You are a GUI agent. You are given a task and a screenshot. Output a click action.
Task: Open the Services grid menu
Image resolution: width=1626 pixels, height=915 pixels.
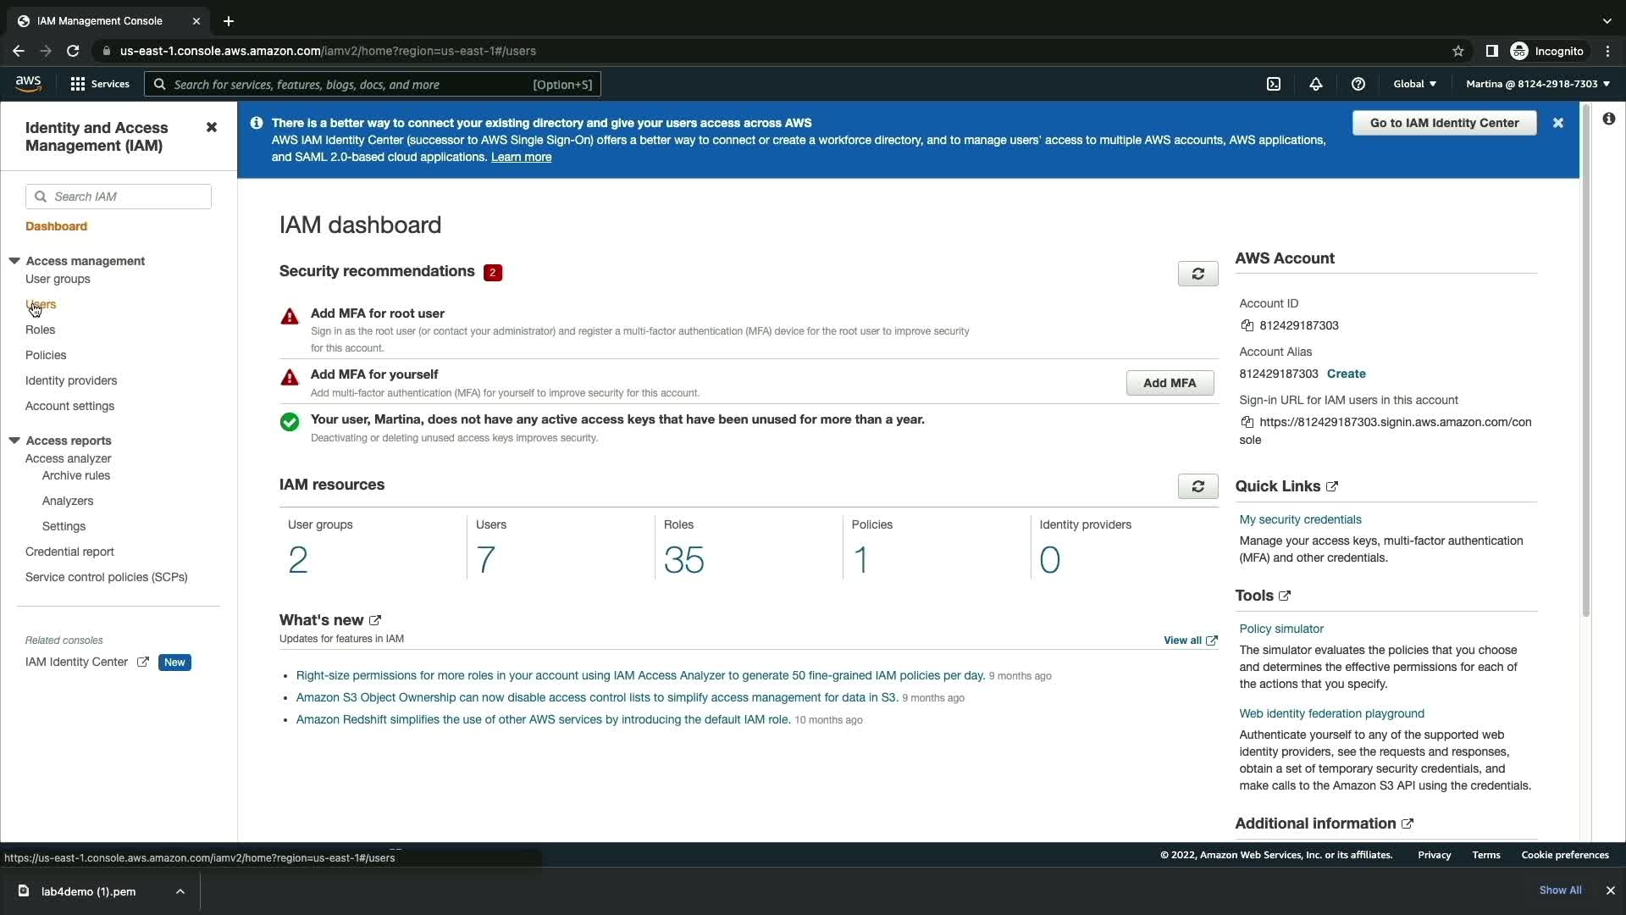(99, 84)
